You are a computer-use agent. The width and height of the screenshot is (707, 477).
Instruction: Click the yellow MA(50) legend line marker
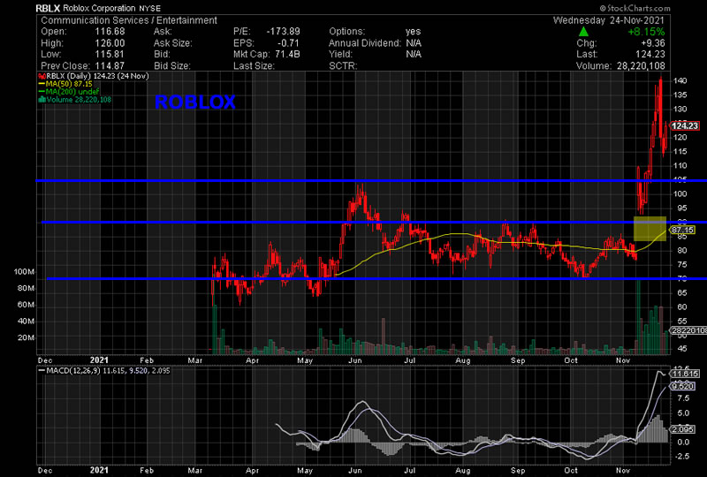(40, 84)
